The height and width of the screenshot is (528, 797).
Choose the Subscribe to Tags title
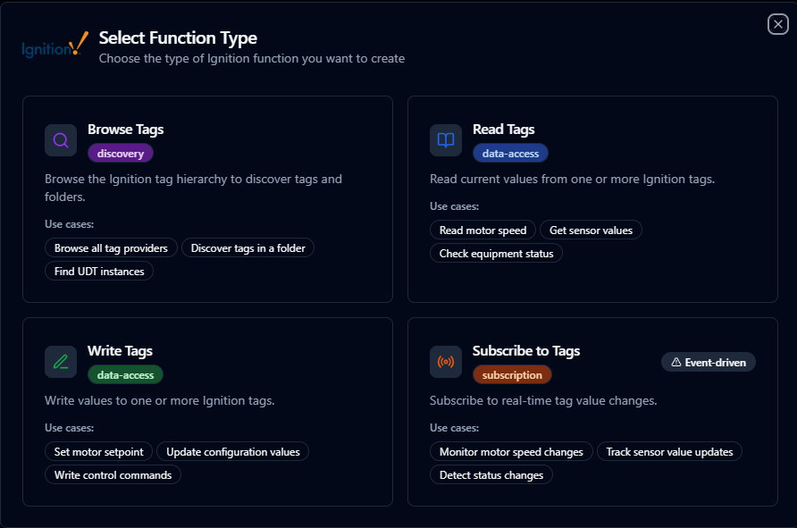pyautogui.click(x=526, y=351)
